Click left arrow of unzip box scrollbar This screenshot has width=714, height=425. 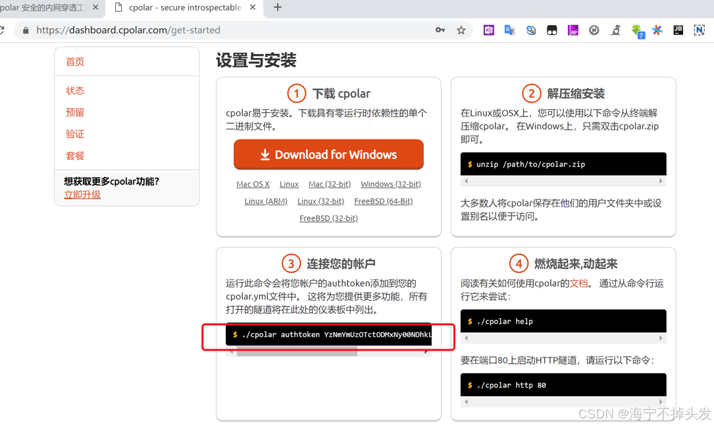pos(466,181)
